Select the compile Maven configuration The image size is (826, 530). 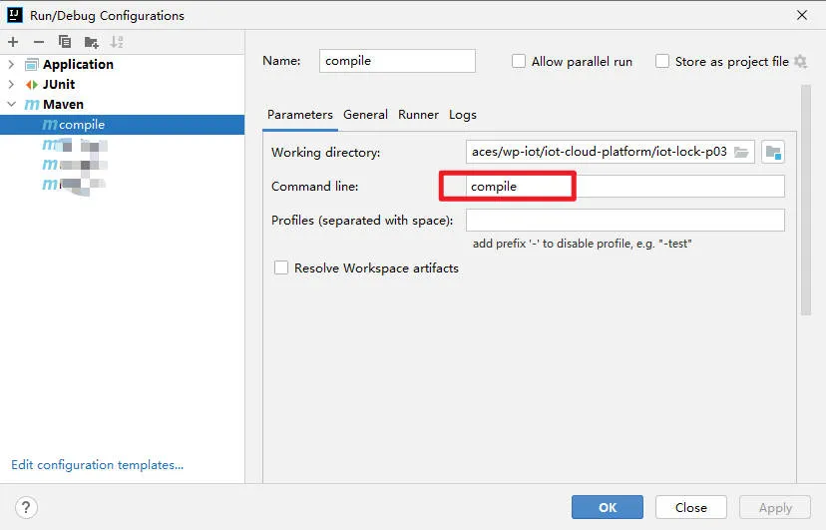click(x=123, y=125)
